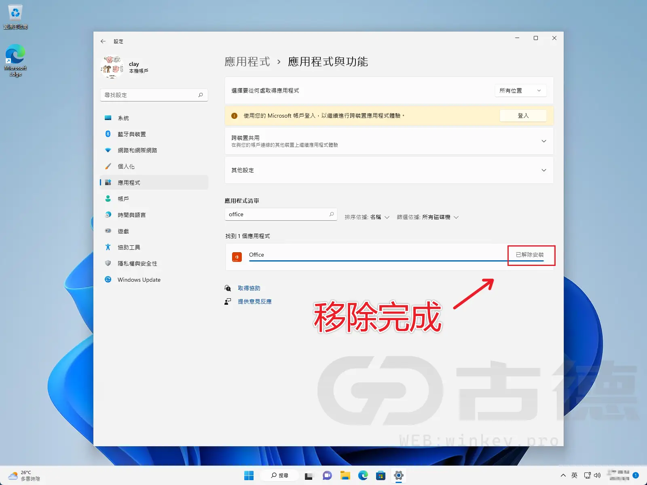The width and height of the screenshot is (647, 485).
Task: Click 應用程式 in the breadcrumb
Action: tap(247, 62)
